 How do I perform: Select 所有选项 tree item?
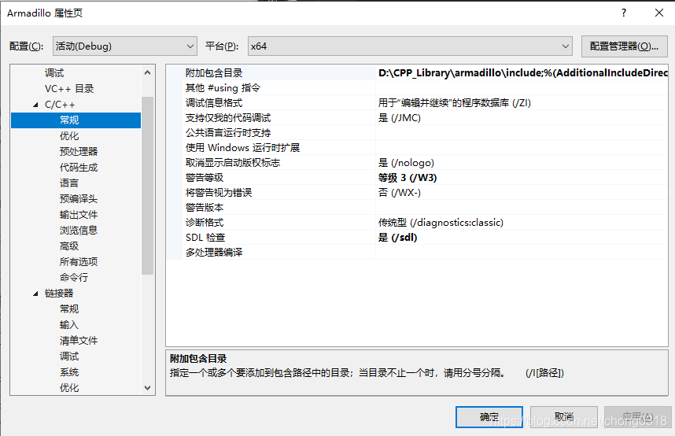(x=79, y=261)
